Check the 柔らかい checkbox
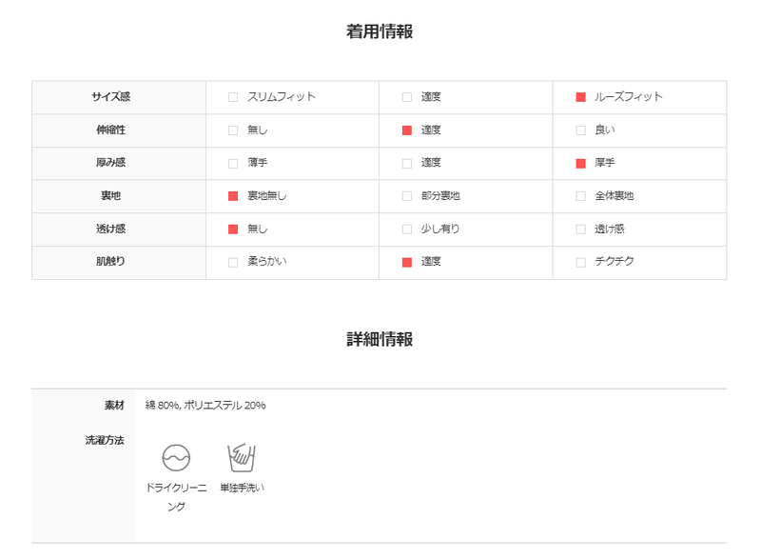 coord(233,262)
